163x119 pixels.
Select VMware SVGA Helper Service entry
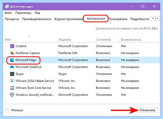point(35,81)
